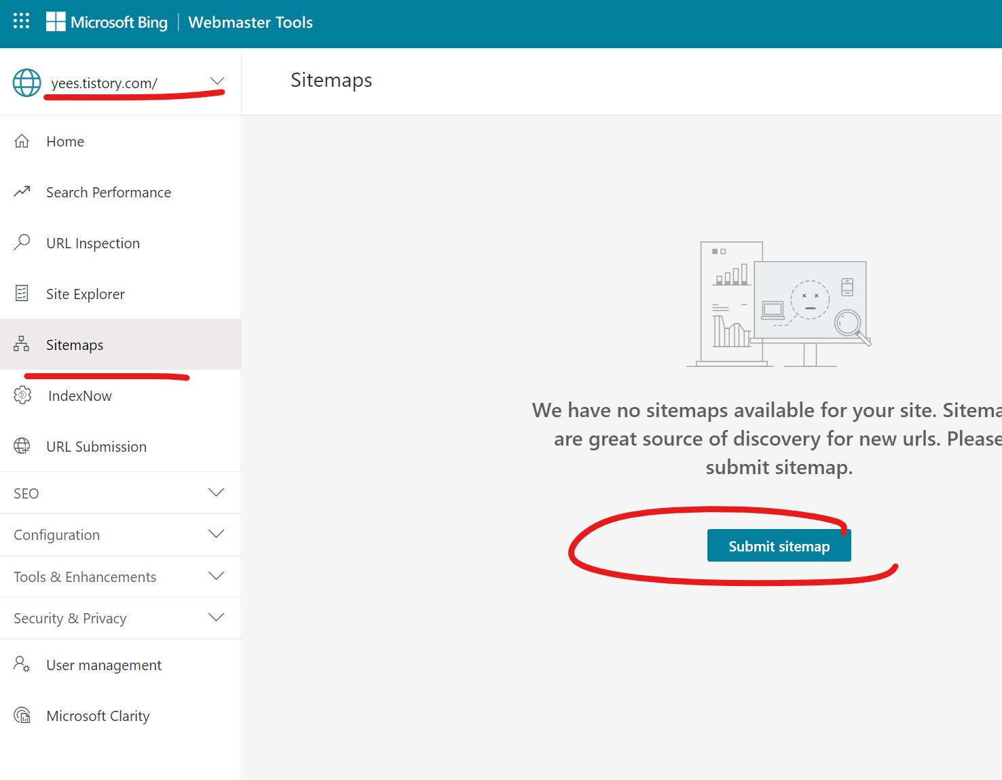Expand the Configuration section
This screenshot has height=780, width=1002.
tap(217, 534)
